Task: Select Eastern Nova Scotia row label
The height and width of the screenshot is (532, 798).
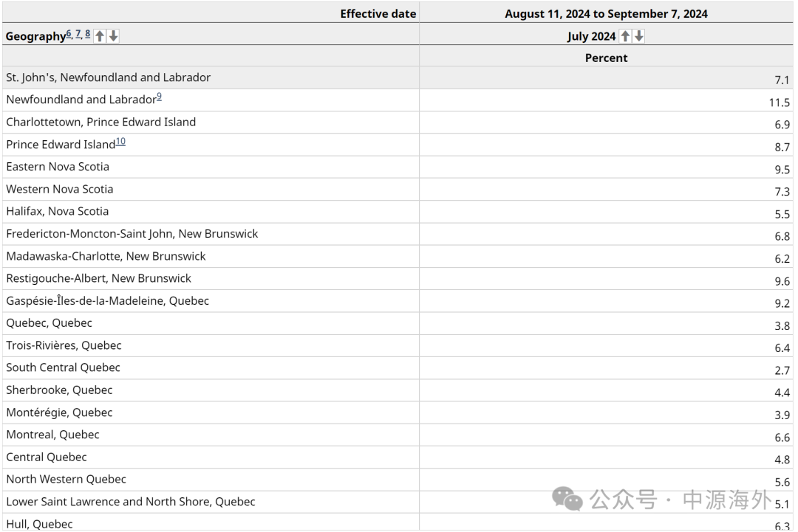Action: [58, 167]
